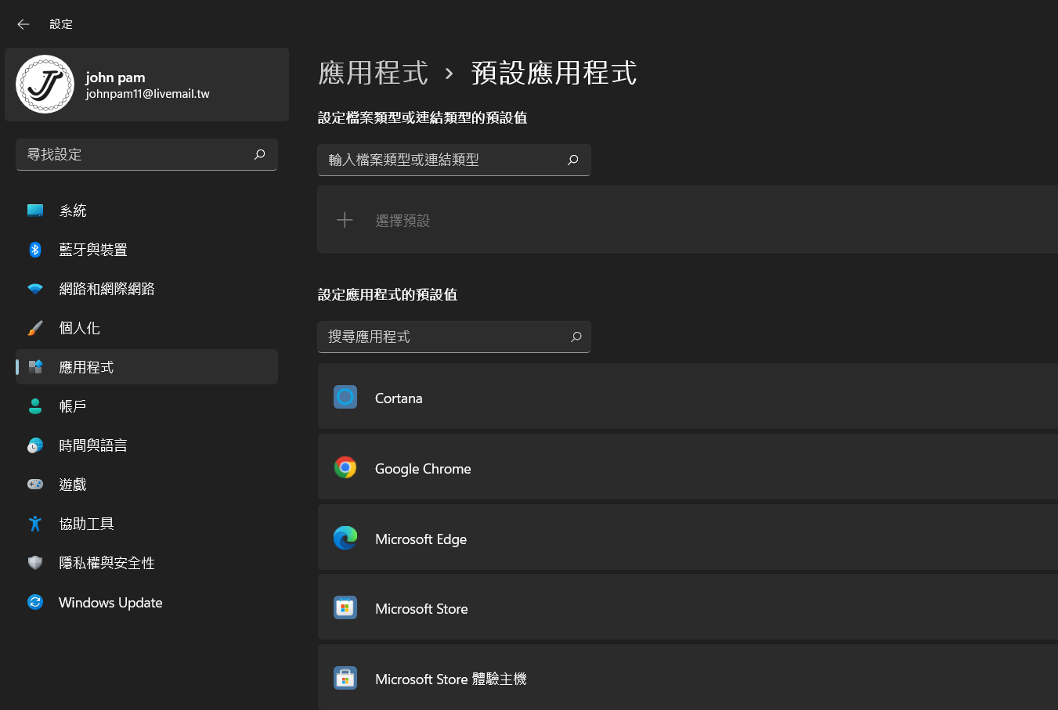Click the back arrow at top left
The height and width of the screenshot is (710, 1058).
coord(23,24)
